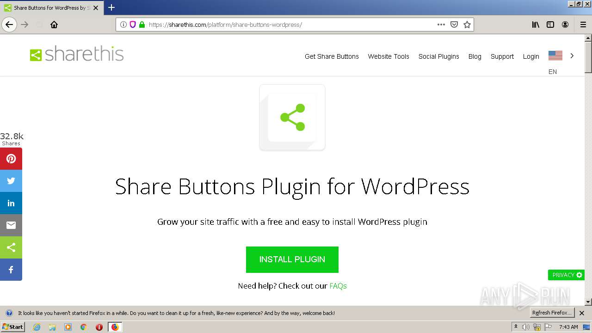The height and width of the screenshot is (333, 592).
Task: Open the Support page
Action: point(502,56)
